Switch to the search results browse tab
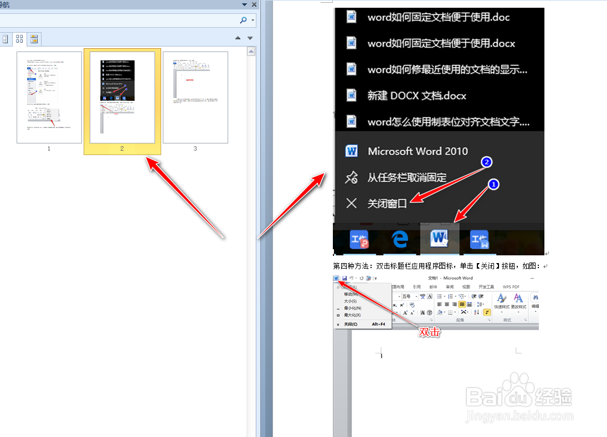Viewport: 607px width, 437px height. (x=34, y=39)
